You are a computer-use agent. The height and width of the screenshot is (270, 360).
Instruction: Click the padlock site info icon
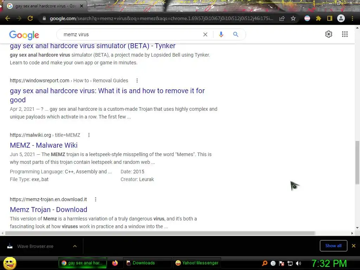pyautogui.click(x=44, y=18)
